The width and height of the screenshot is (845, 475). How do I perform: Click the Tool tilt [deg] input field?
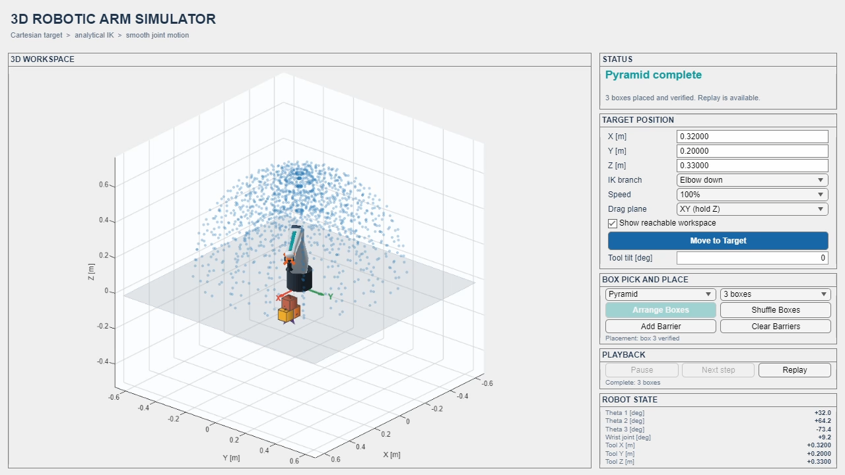point(753,258)
